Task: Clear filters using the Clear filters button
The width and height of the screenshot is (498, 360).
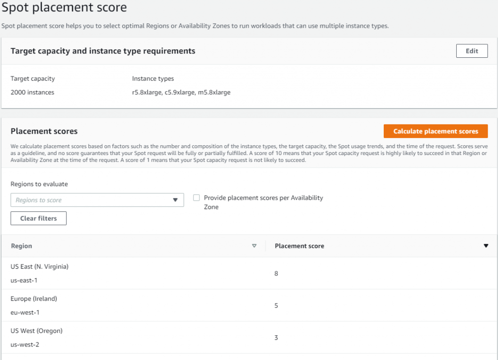Action: tap(38, 218)
